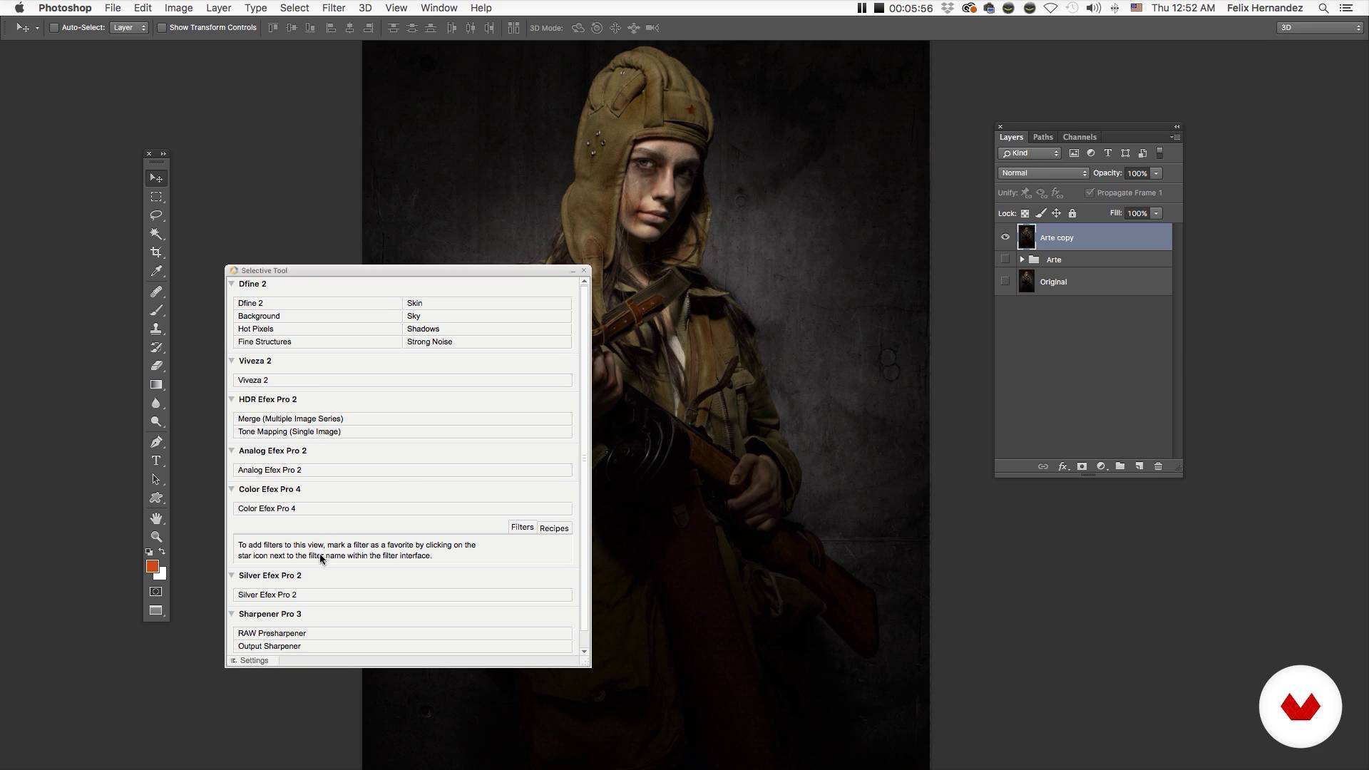Open Selective Tool Settings

(x=253, y=661)
